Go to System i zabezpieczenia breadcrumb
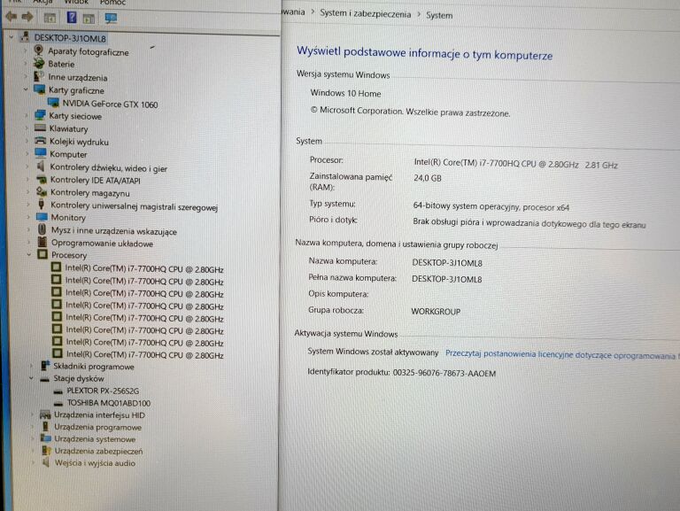The image size is (680, 511). [x=365, y=13]
